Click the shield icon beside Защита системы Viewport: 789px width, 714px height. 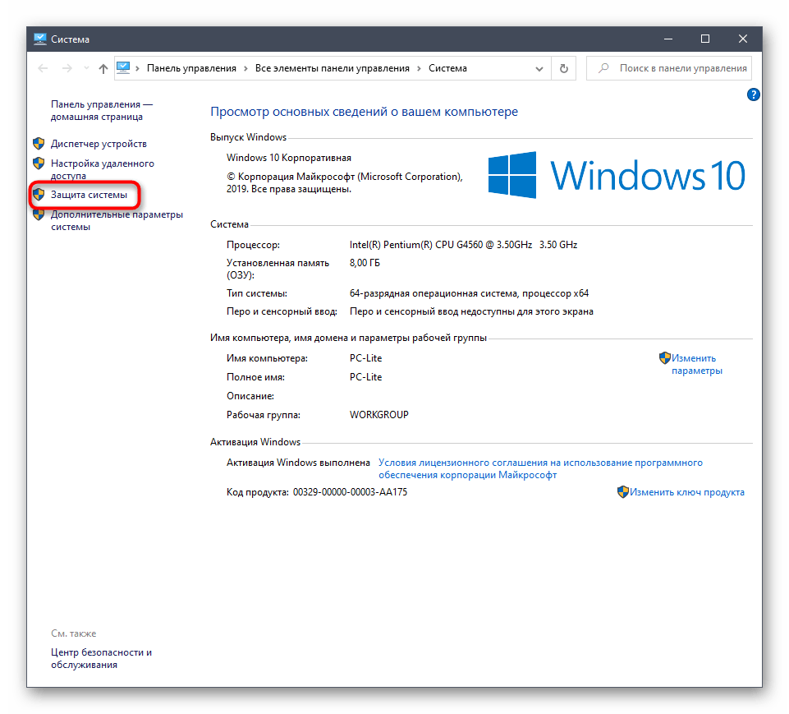click(39, 195)
